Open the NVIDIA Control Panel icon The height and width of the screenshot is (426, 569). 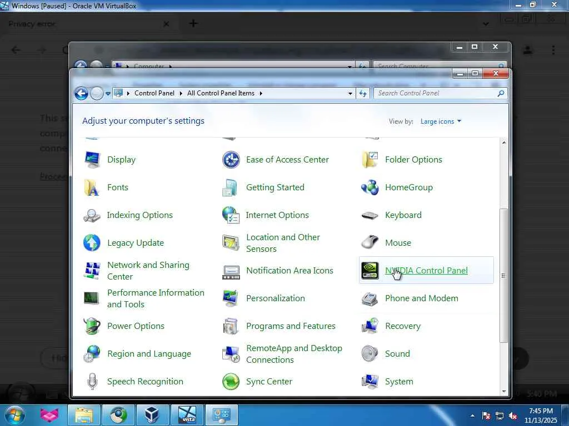pos(370,271)
